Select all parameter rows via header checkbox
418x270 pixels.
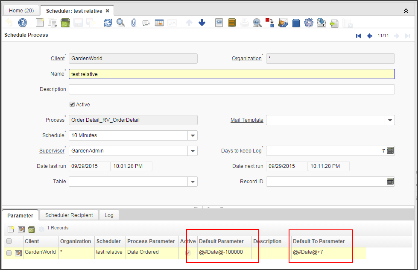point(9,241)
